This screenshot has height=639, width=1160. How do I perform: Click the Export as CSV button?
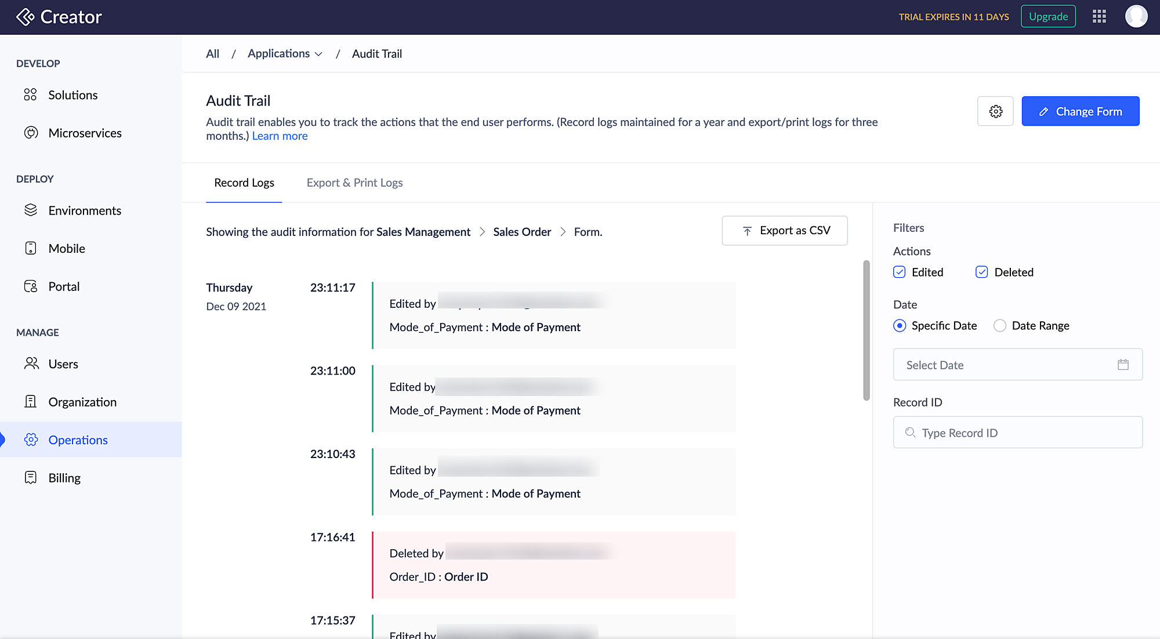(x=784, y=231)
